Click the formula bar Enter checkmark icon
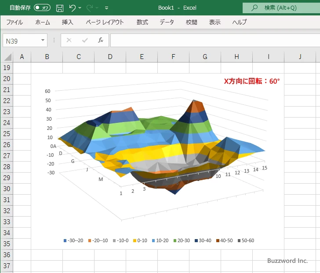This screenshot has height=273, width=320. tap(85, 40)
